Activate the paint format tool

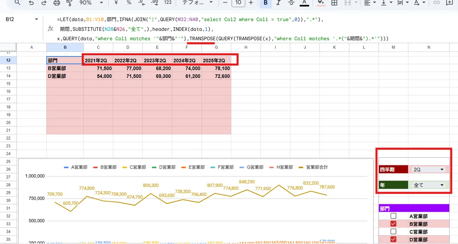69,3
